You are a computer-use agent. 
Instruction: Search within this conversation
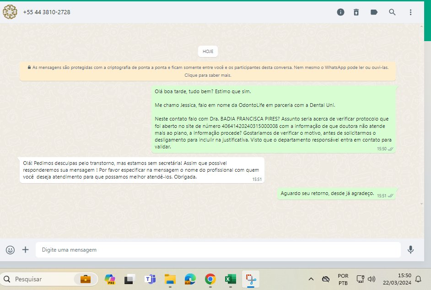tap(392, 12)
